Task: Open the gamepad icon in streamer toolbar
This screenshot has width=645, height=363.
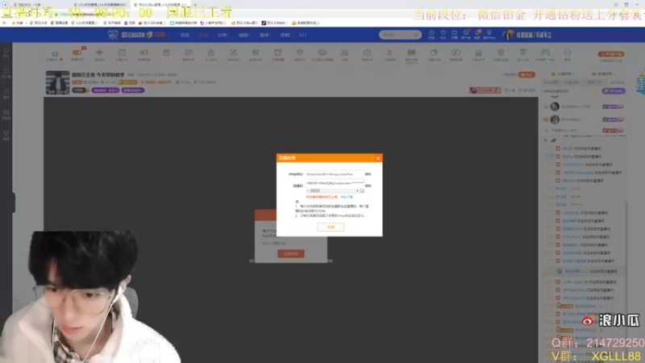Action: (545, 52)
